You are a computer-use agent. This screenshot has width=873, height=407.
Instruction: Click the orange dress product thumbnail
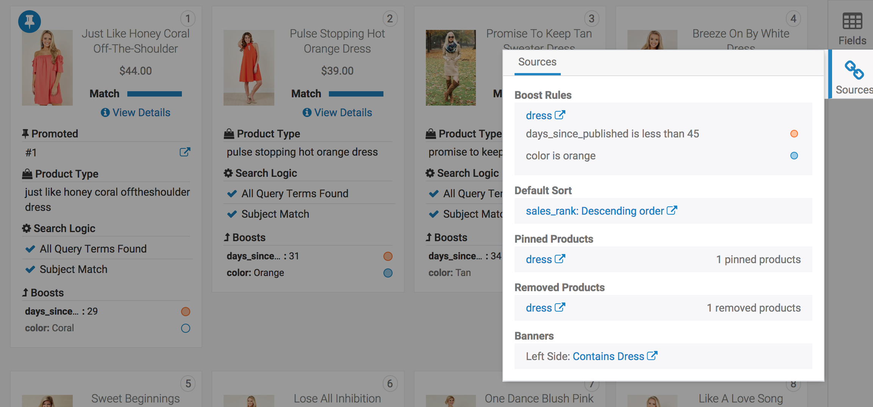249,67
